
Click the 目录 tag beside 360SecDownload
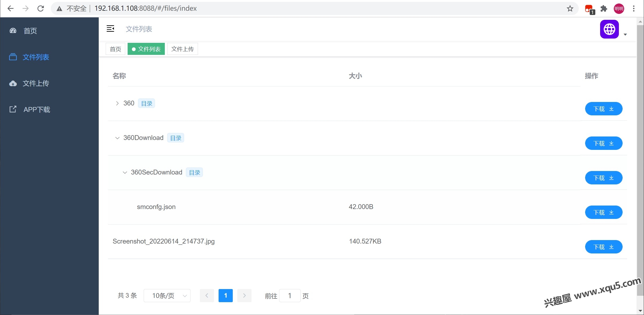(x=194, y=172)
